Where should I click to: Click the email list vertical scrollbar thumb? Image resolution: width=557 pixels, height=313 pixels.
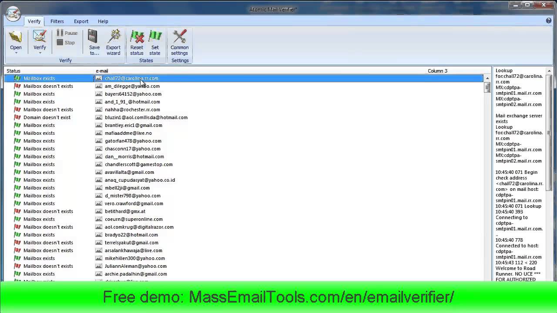coord(487,87)
